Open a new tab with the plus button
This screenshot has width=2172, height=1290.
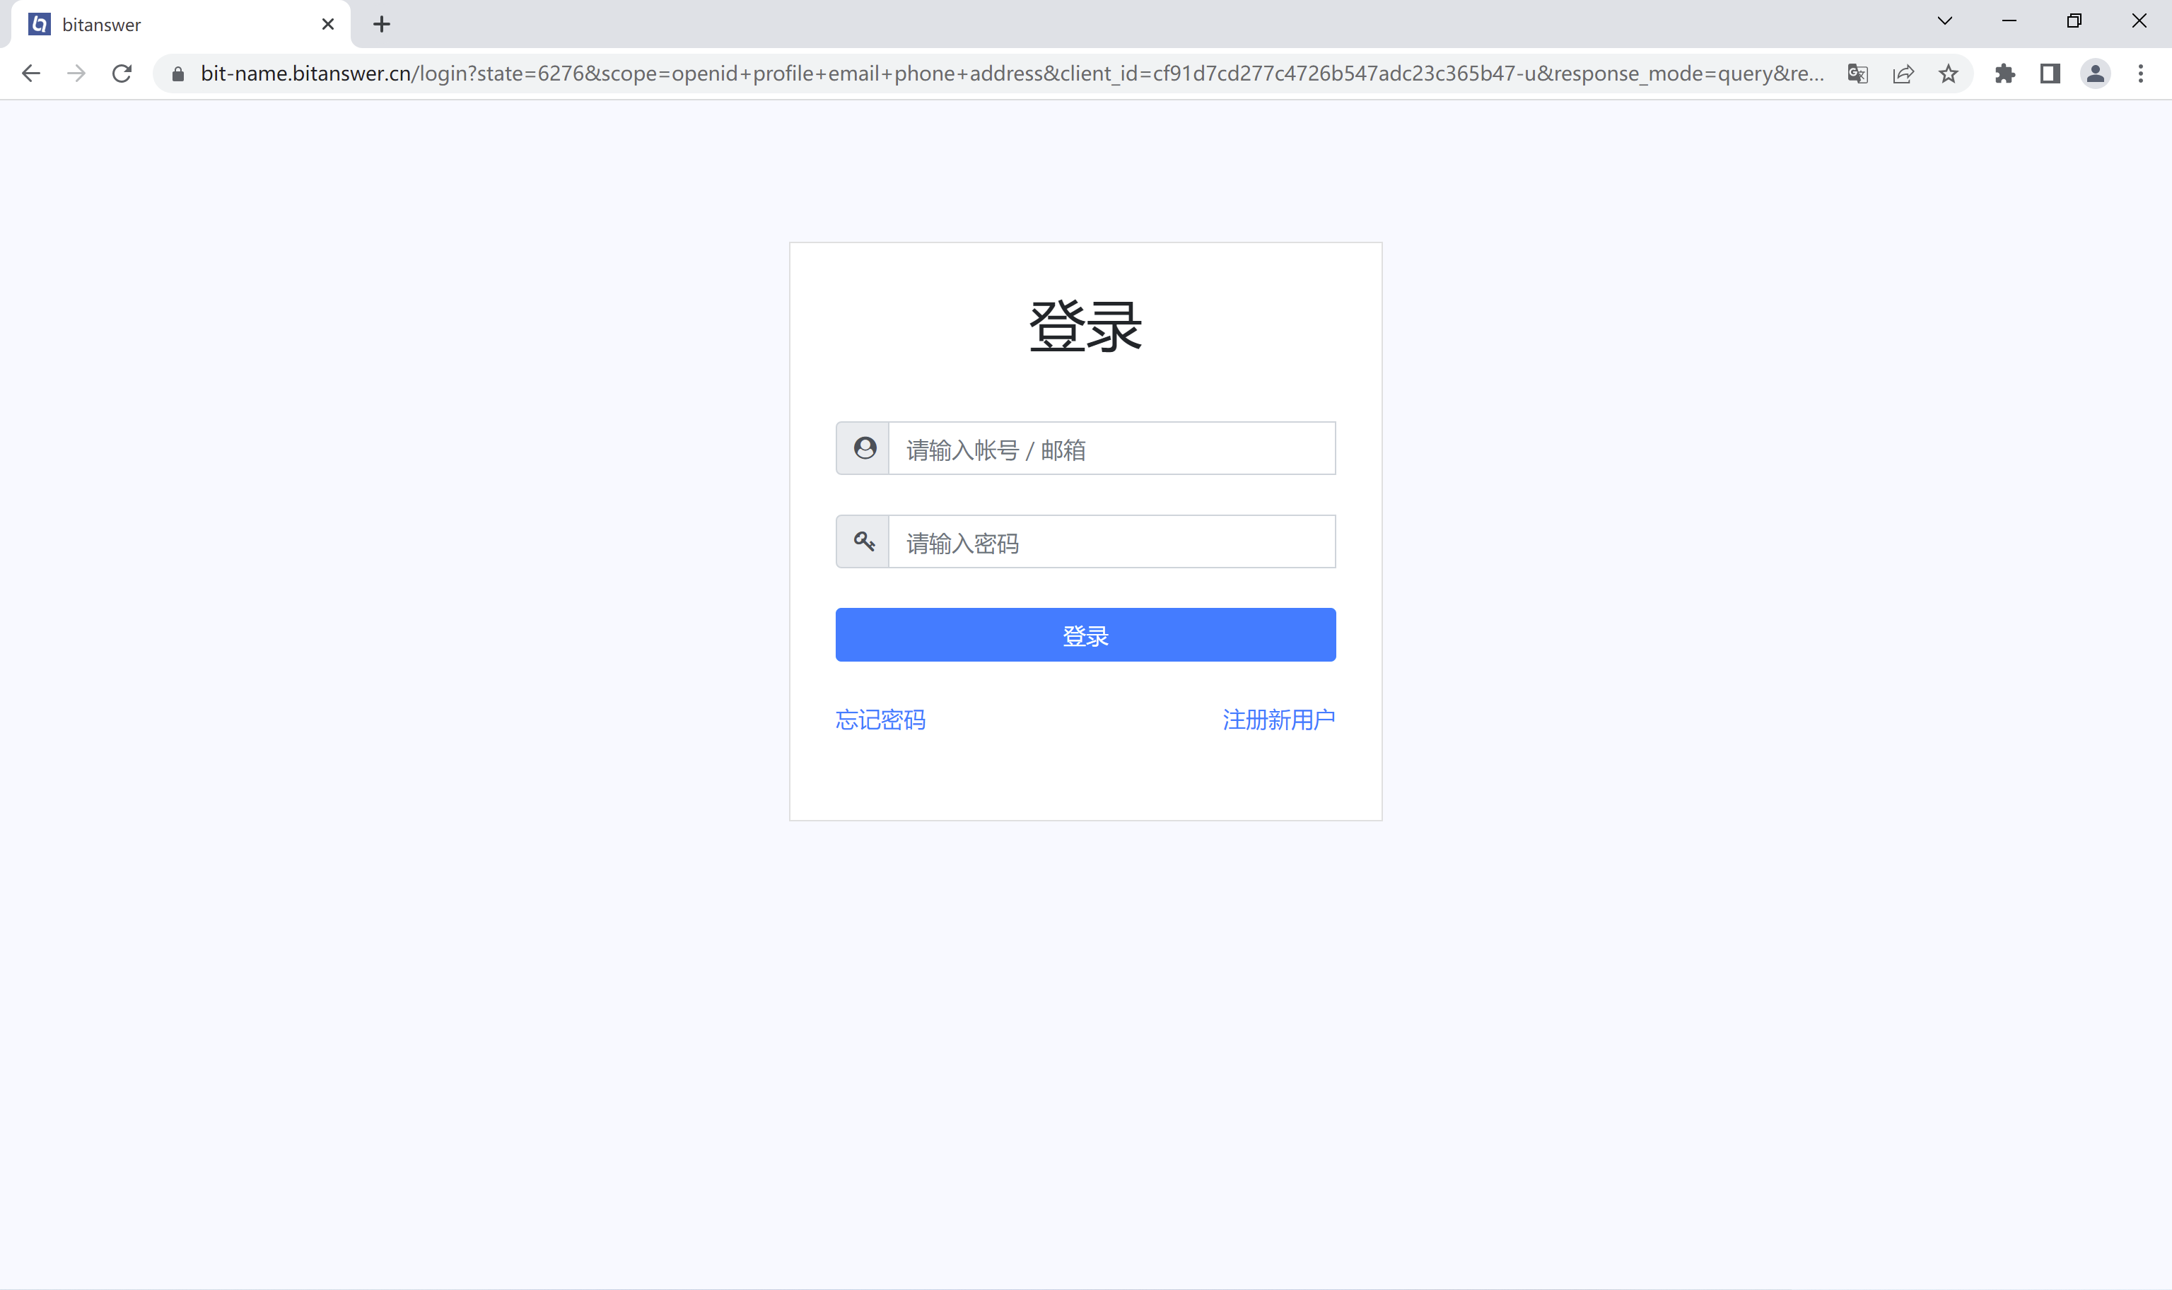pos(381,23)
